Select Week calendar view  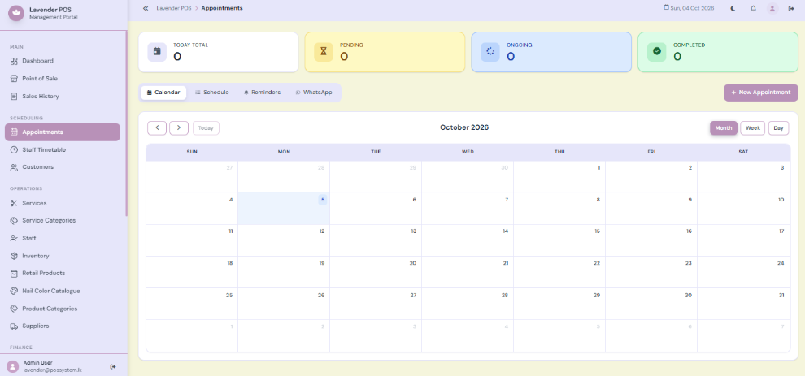(x=753, y=127)
